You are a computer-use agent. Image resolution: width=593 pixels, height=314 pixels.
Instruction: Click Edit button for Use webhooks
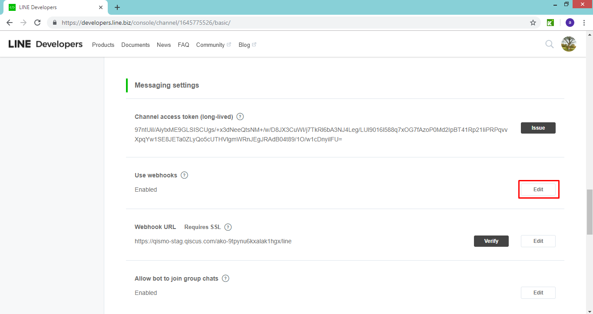point(538,190)
